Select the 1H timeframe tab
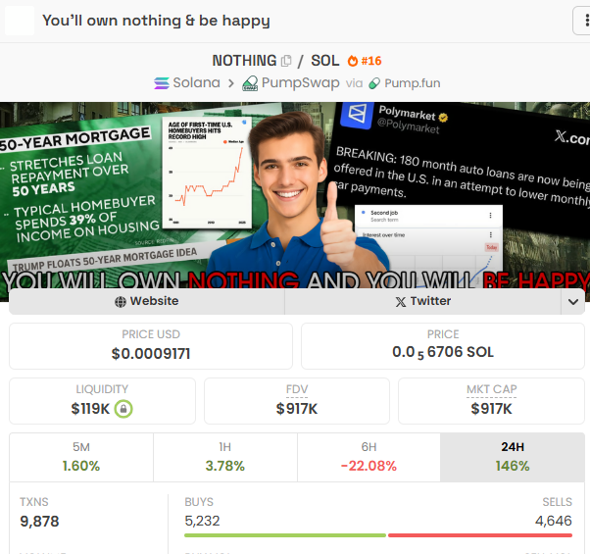 (x=225, y=457)
